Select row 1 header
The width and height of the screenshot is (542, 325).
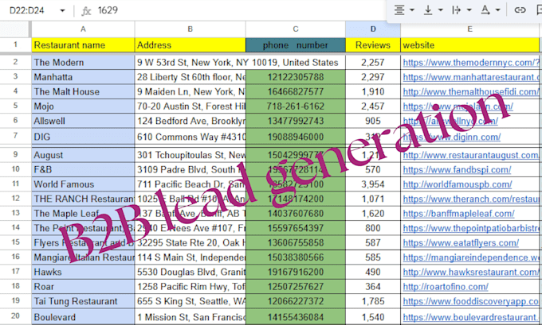[15, 44]
